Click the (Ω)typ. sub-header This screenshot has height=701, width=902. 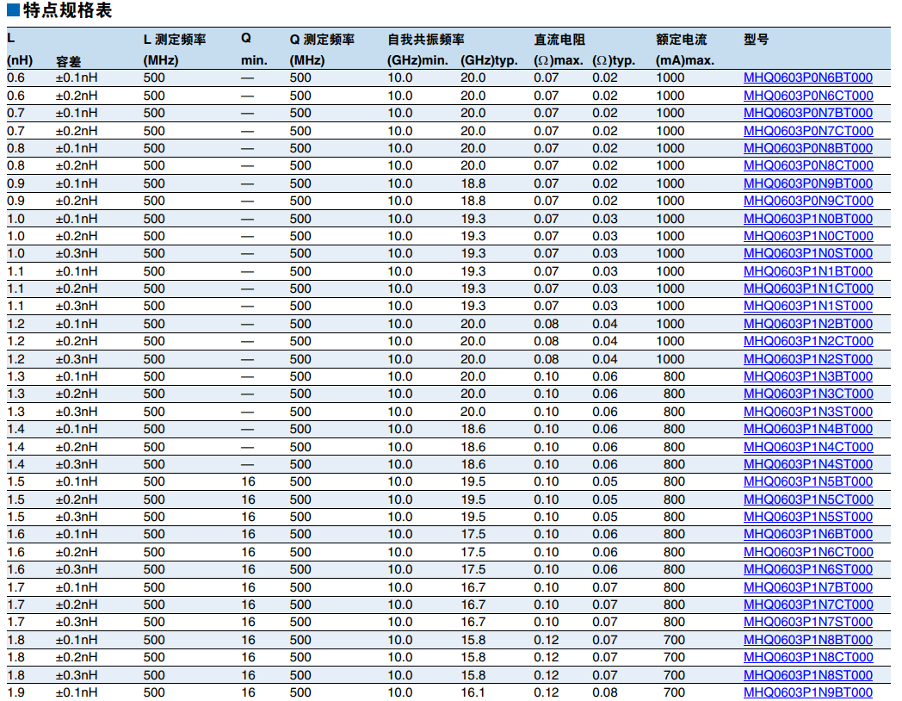point(614,60)
